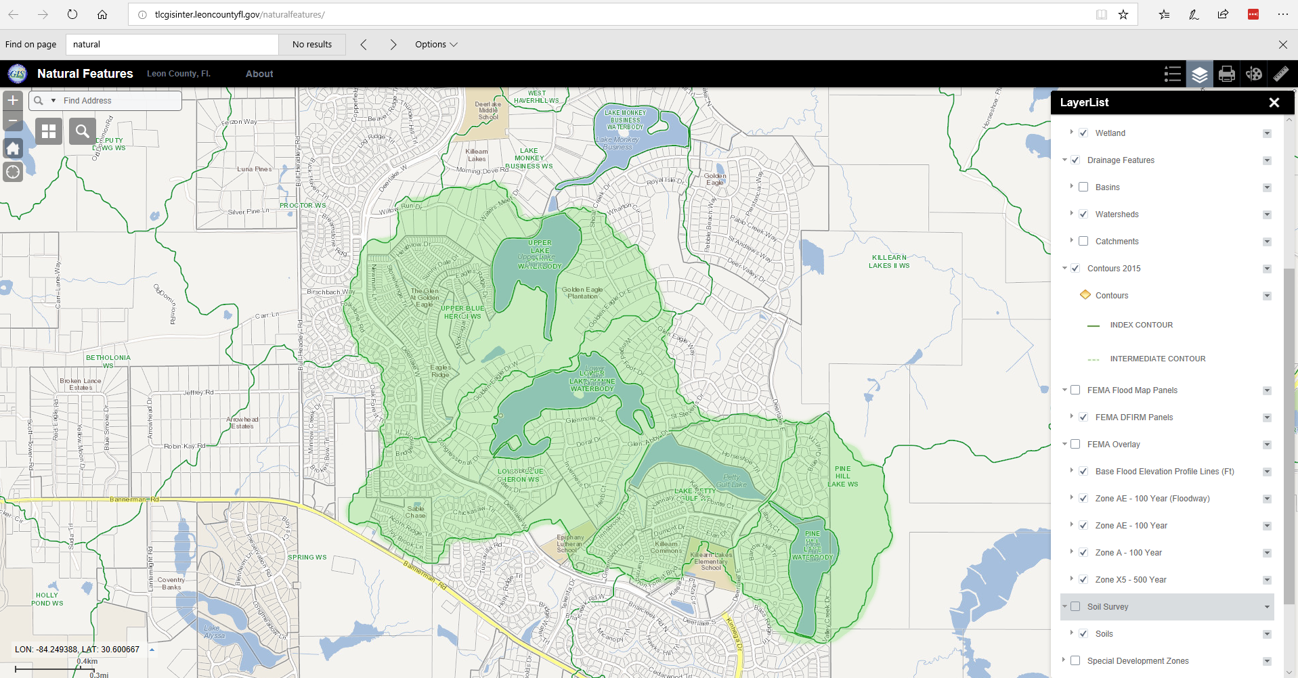The image size is (1298, 678).
Task: Open the red browser extension icon
Action: (x=1253, y=14)
